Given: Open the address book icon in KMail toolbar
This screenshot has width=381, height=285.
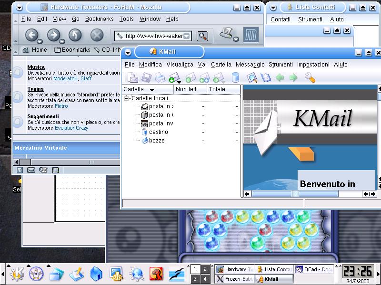Looking at the screenshot, I should [266, 78].
